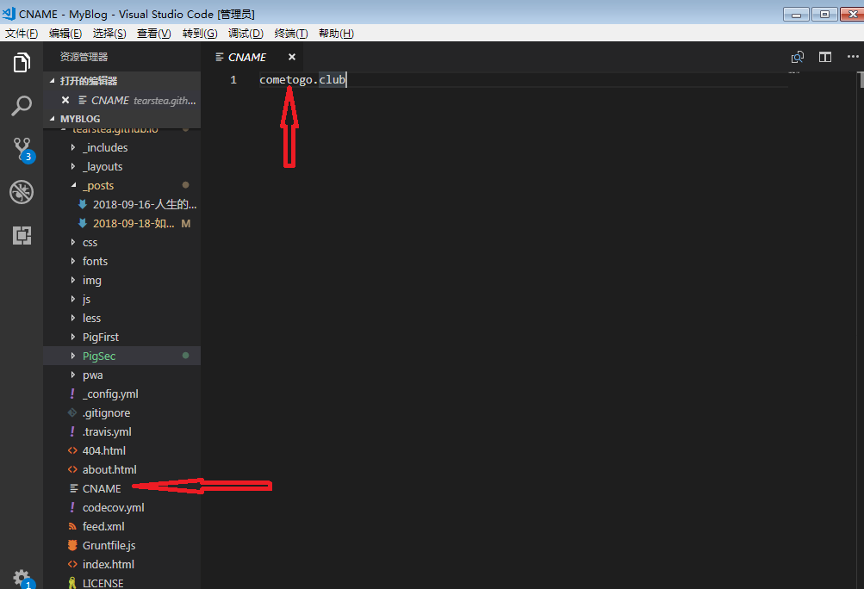Open Gruntfile.js file

click(109, 545)
